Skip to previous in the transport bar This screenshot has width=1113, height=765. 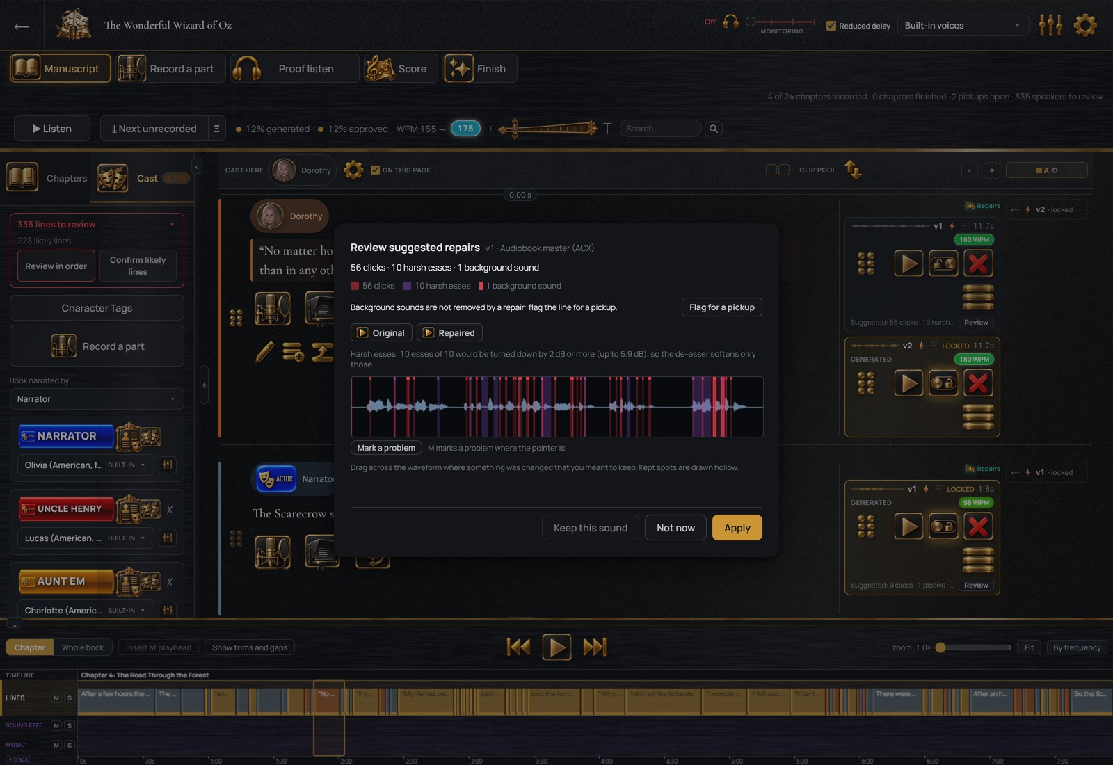click(518, 647)
